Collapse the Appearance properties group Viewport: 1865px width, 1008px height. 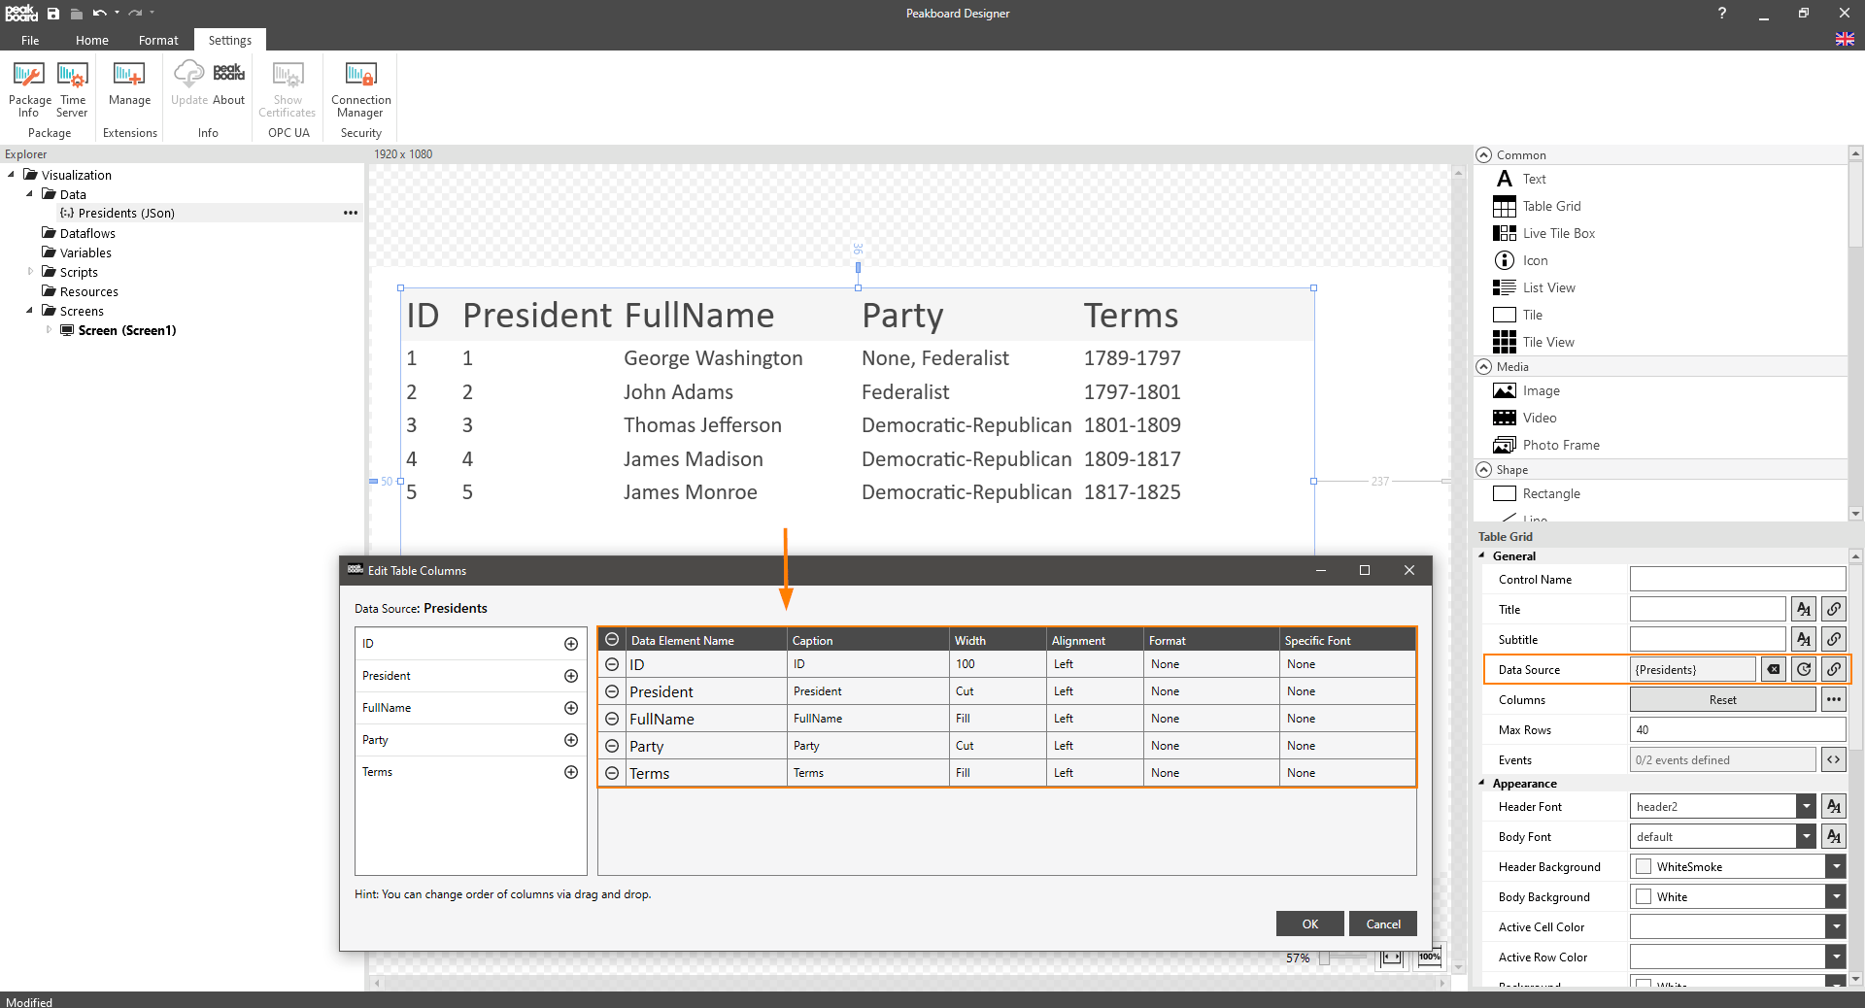(1482, 783)
